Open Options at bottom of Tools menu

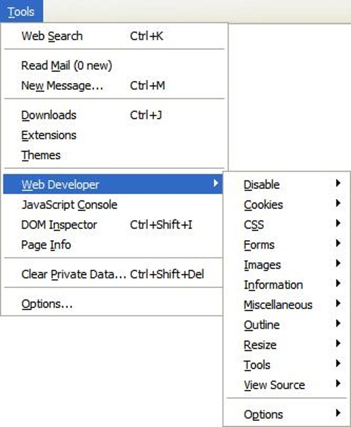coord(47,304)
